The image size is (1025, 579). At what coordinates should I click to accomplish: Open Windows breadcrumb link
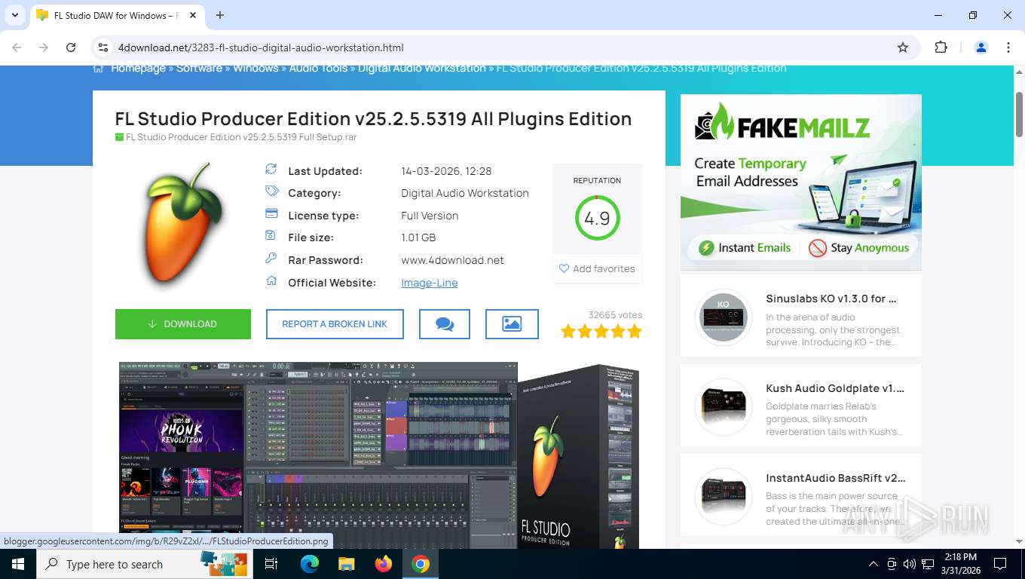(x=255, y=69)
